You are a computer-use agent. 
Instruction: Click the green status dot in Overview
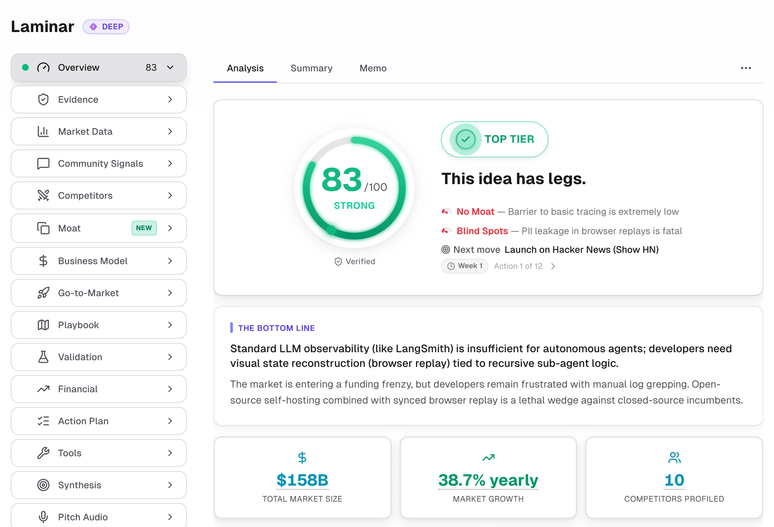pos(25,67)
